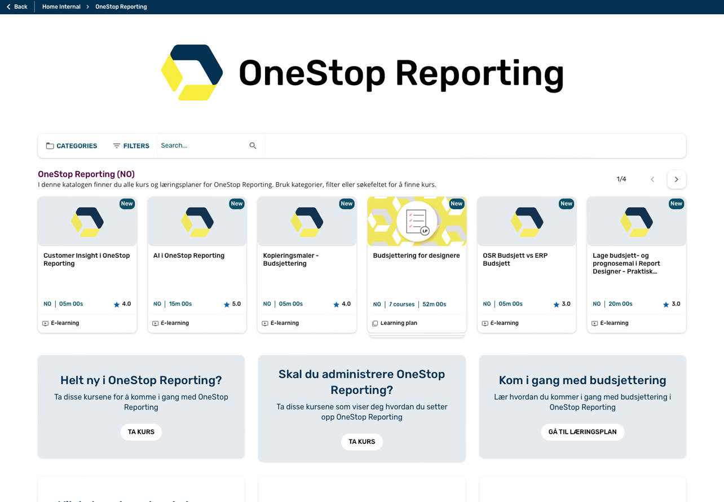Click E-learning icon on Customer Insight card
The width and height of the screenshot is (724, 502).
(x=46, y=323)
